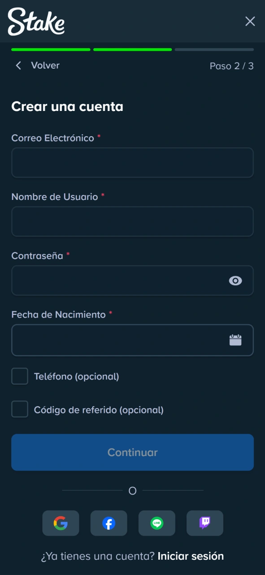Click the third progress bar segment

tap(214, 50)
